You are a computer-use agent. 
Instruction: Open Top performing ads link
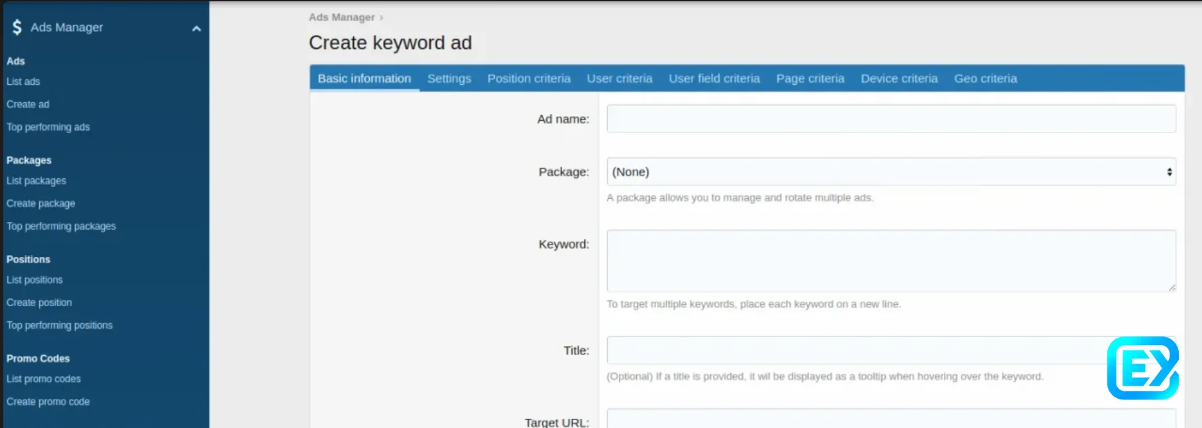pyautogui.click(x=48, y=127)
